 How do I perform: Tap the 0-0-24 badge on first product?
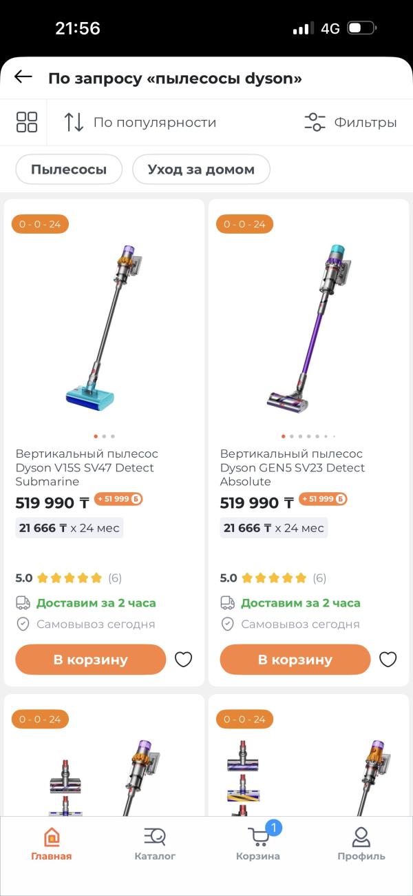(x=40, y=224)
